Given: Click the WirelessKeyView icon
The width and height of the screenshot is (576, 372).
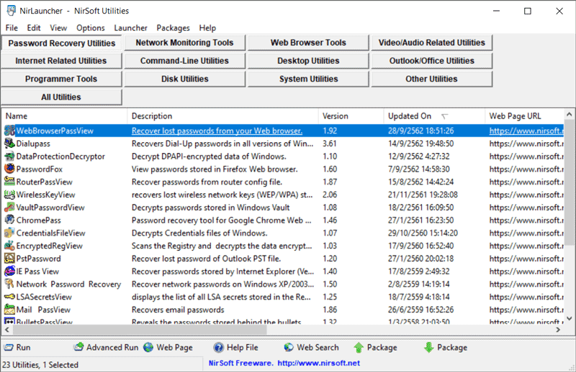Looking at the screenshot, I should point(9,195).
